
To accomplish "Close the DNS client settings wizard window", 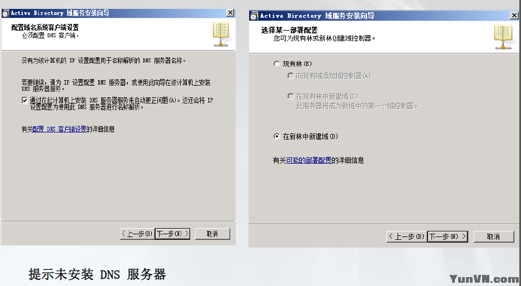I will pos(230,13).
